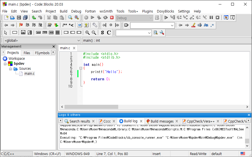This screenshot has height=157, width=252.
Task: Toggle match case Aa option
Action: click(206, 25)
